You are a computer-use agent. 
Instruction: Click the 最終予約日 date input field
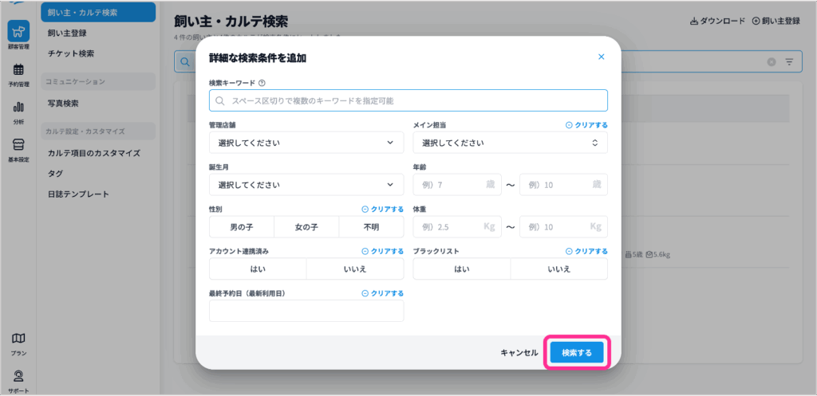tap(306, 311)
